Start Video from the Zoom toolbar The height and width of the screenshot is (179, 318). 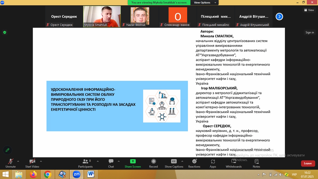pos(32,163)
